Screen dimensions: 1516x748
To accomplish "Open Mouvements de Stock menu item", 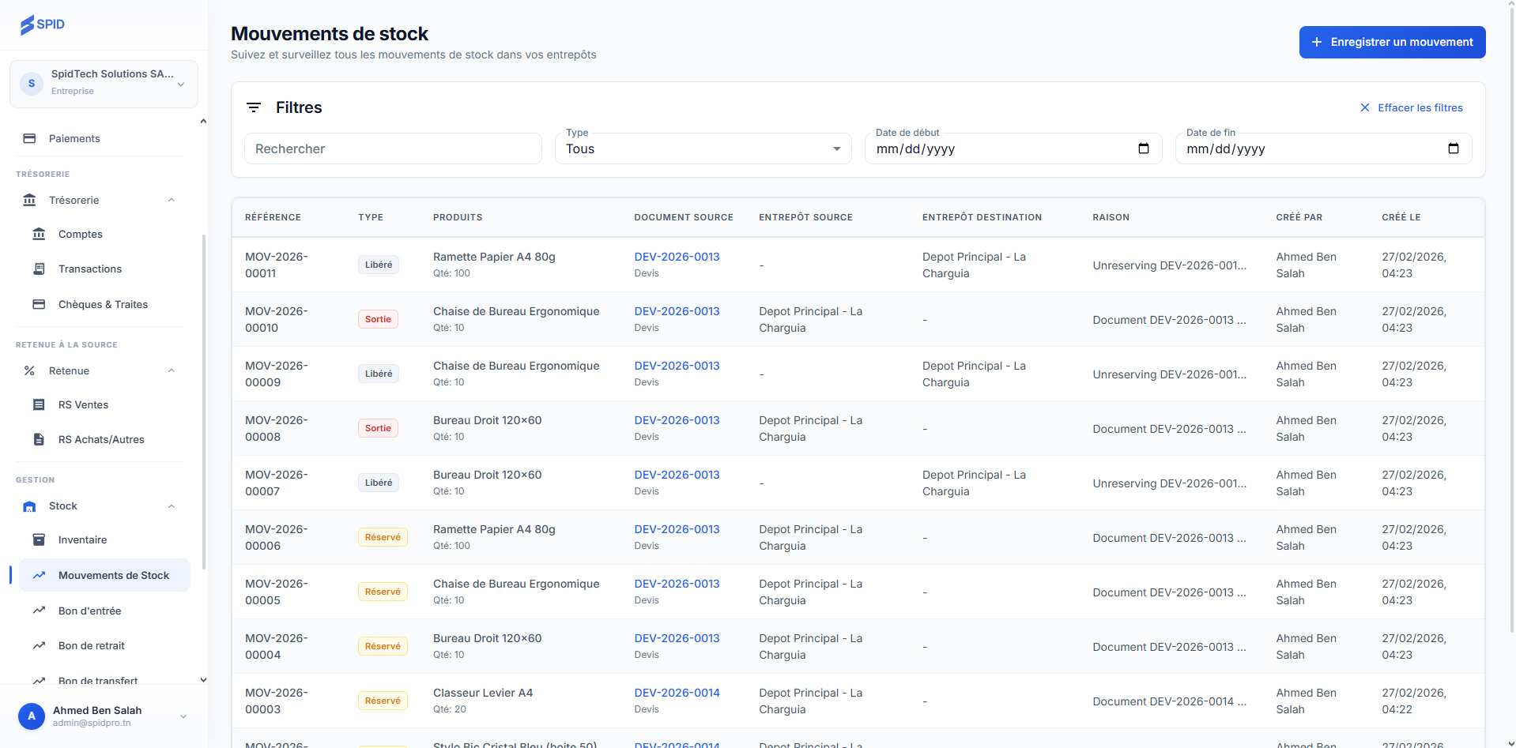I will coord(114,575).
